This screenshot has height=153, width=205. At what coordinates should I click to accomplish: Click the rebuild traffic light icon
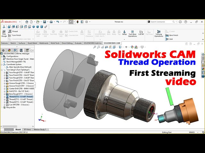(x=78, y=22)
